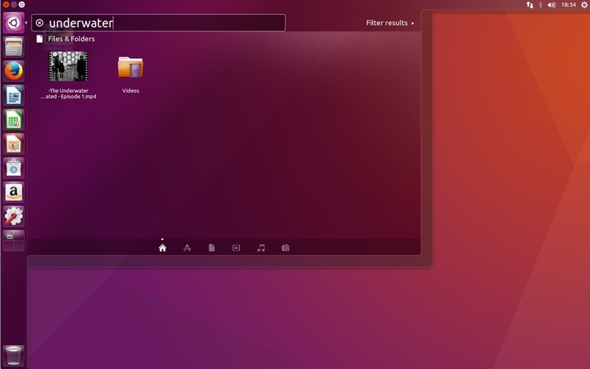Switch to the Applications lens
The width and height of the screenshot is (590, 369).
187,248
